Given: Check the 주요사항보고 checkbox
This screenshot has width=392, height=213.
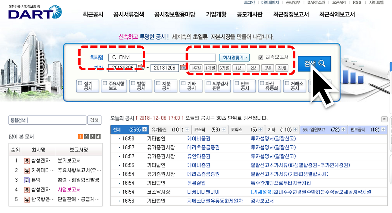Looking at the screenshot, I should pyautogui.click(x=105, y=83).
